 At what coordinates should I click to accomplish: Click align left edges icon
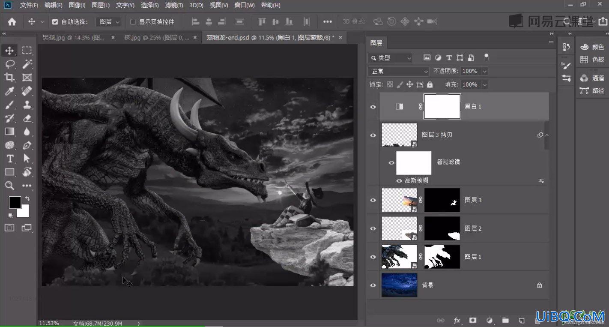click(195, 21)
